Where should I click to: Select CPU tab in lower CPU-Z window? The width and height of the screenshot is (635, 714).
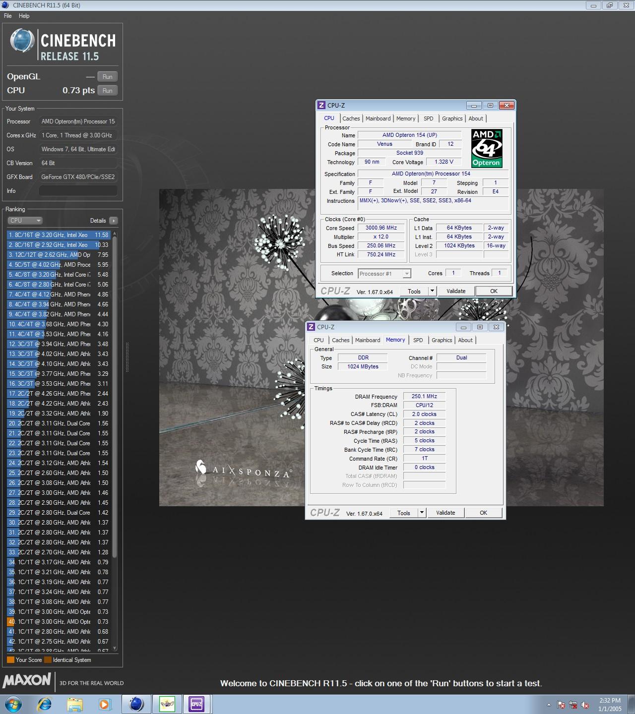[x=318, y=340]
